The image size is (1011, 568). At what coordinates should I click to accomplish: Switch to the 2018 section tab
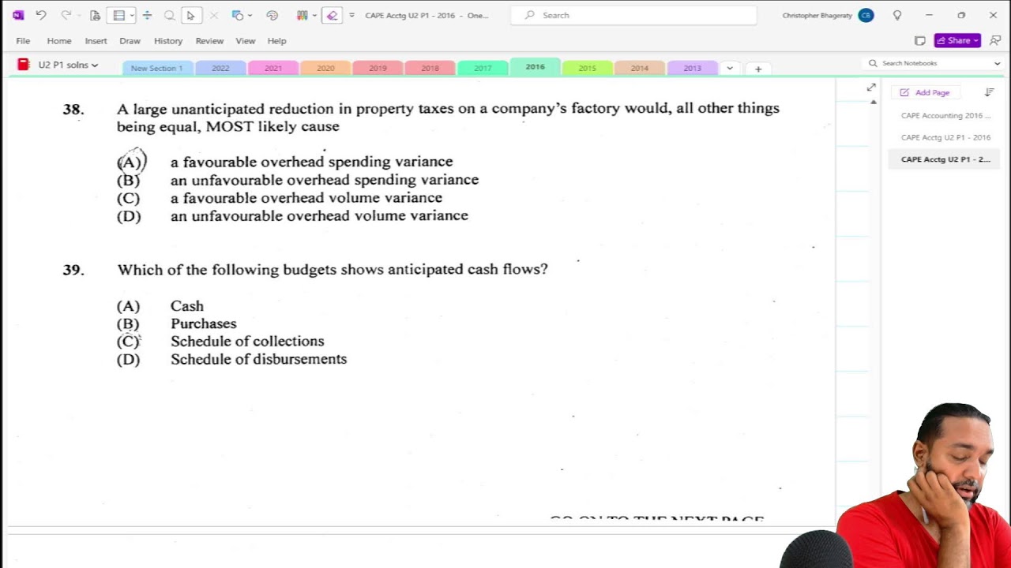pyautogui.click(x=430, y=69)
